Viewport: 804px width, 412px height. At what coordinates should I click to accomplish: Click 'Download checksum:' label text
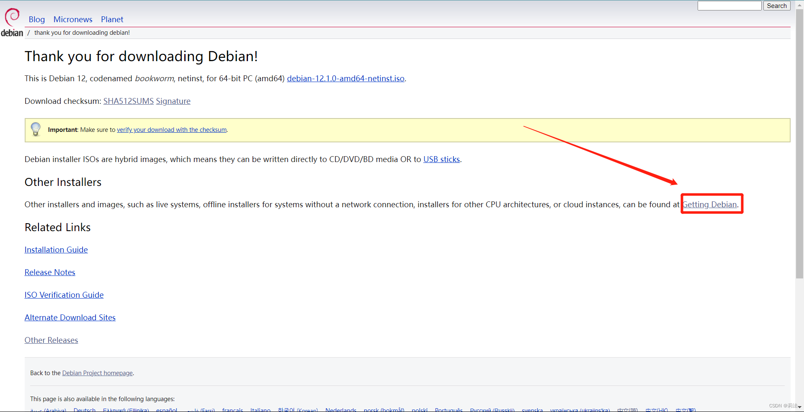[x=63, y=101]
